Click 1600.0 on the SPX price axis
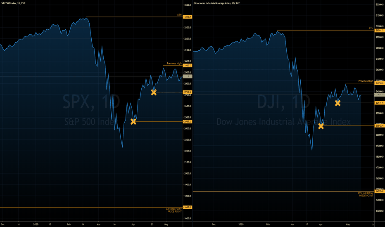Image resolution: width=385 pixels, height=227 pixels. click(x=188, y=218)
